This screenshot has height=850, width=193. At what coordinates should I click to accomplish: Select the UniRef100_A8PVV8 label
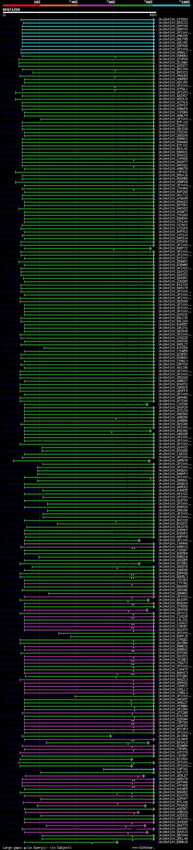coord(173,537)
